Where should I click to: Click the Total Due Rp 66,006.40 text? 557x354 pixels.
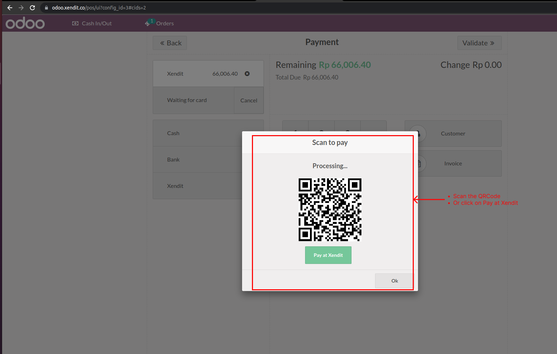[307, 77]
